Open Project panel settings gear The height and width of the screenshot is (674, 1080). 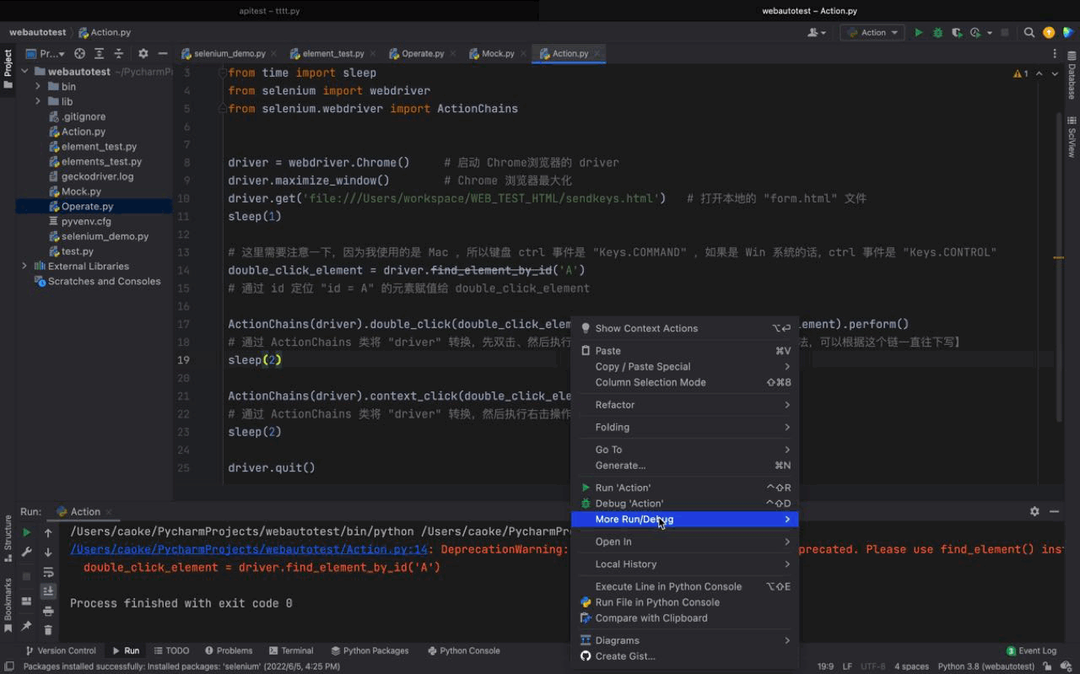143,53
